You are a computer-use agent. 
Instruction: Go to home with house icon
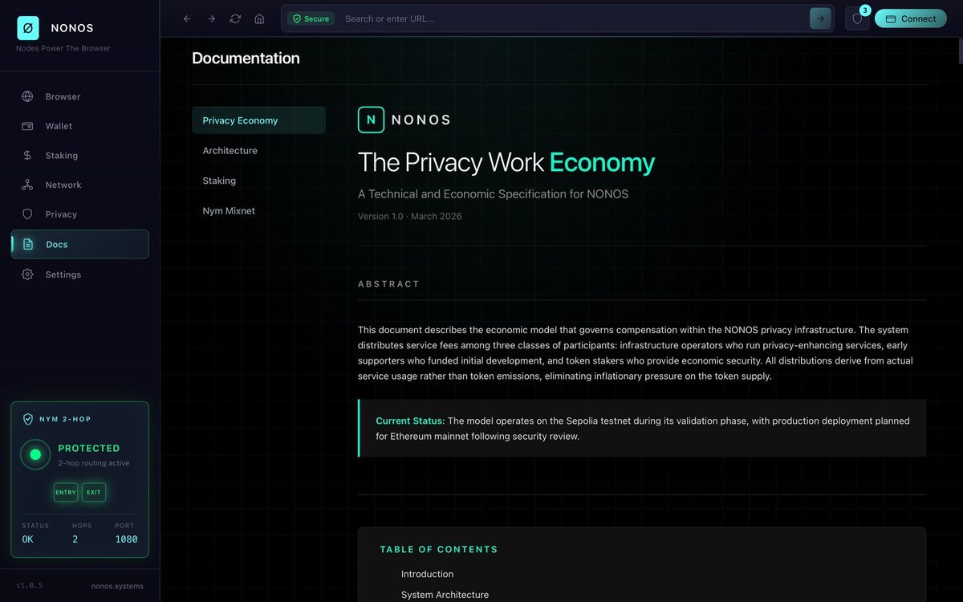click(259, 18)
